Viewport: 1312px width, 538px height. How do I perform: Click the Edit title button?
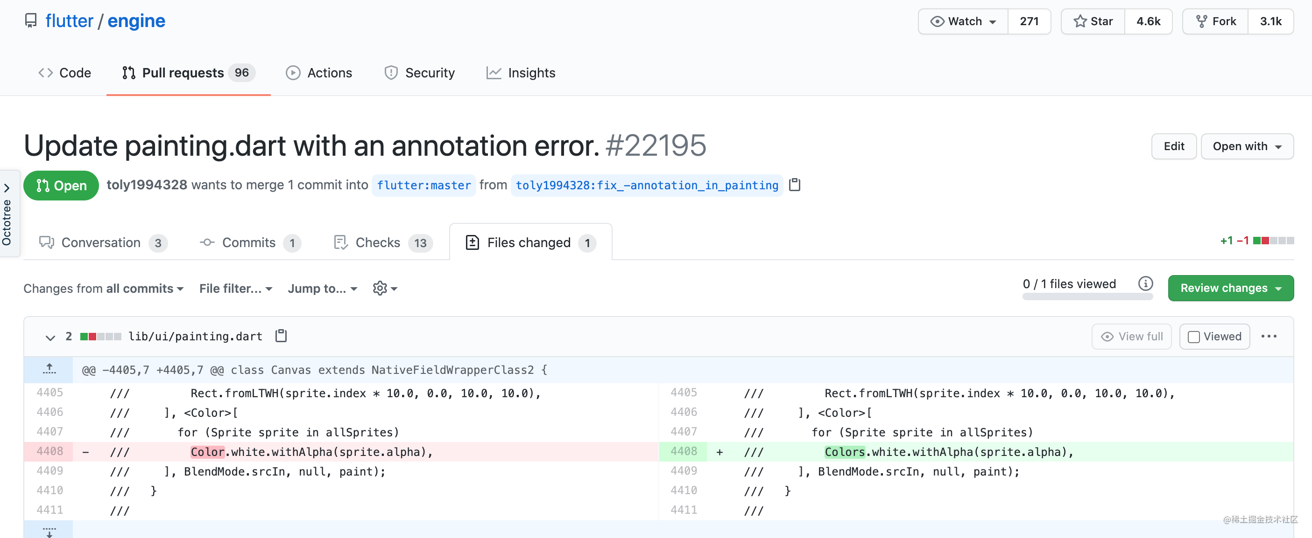pos(1173,146)
